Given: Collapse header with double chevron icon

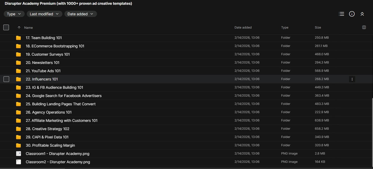Looking at the screenshot, I should click(362, 14).
